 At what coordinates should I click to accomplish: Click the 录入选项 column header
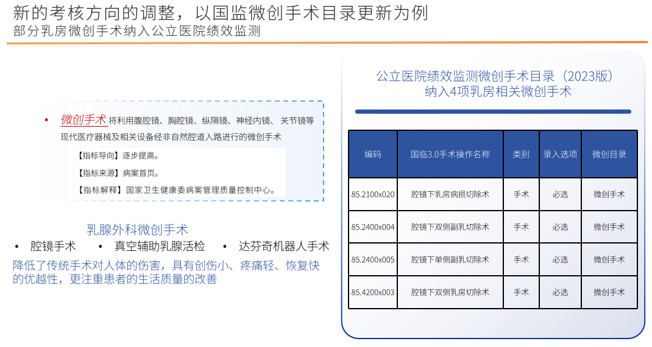[560, 155]
